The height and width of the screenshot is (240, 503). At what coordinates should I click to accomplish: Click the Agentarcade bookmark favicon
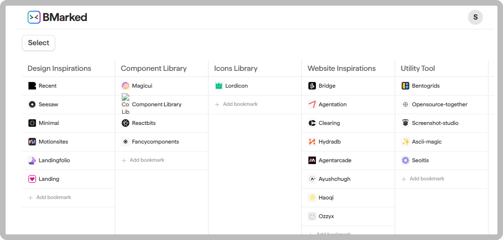312,160
